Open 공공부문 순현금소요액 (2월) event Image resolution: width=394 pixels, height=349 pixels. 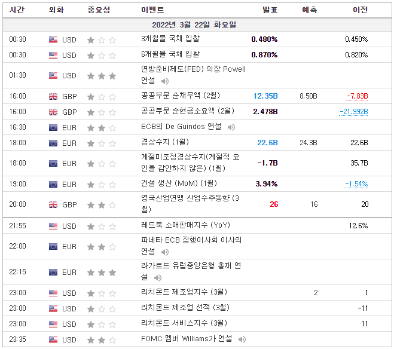click(188, 111)
